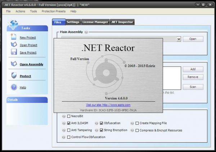216x152 pixels.
Task: Enable the Control Flow Obfuscation checkbox
Action: tap(69, 137)
